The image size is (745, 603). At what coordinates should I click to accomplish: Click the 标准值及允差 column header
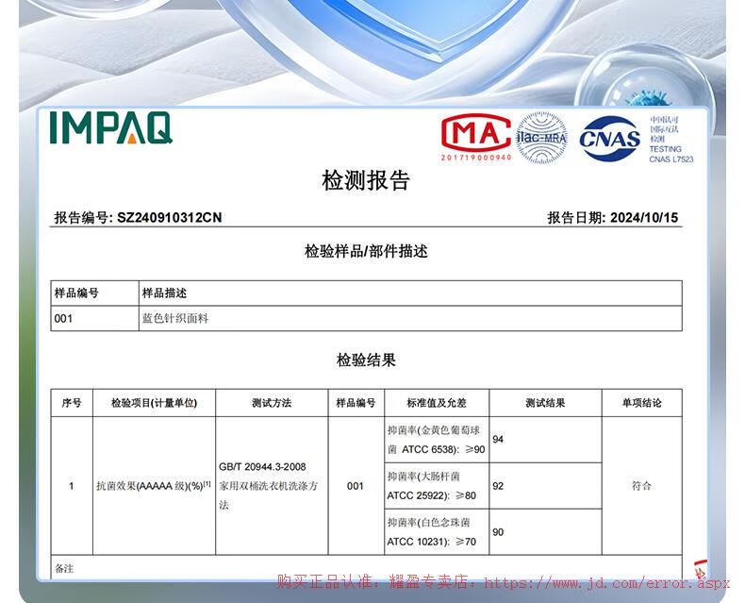[x=437, y=403]
